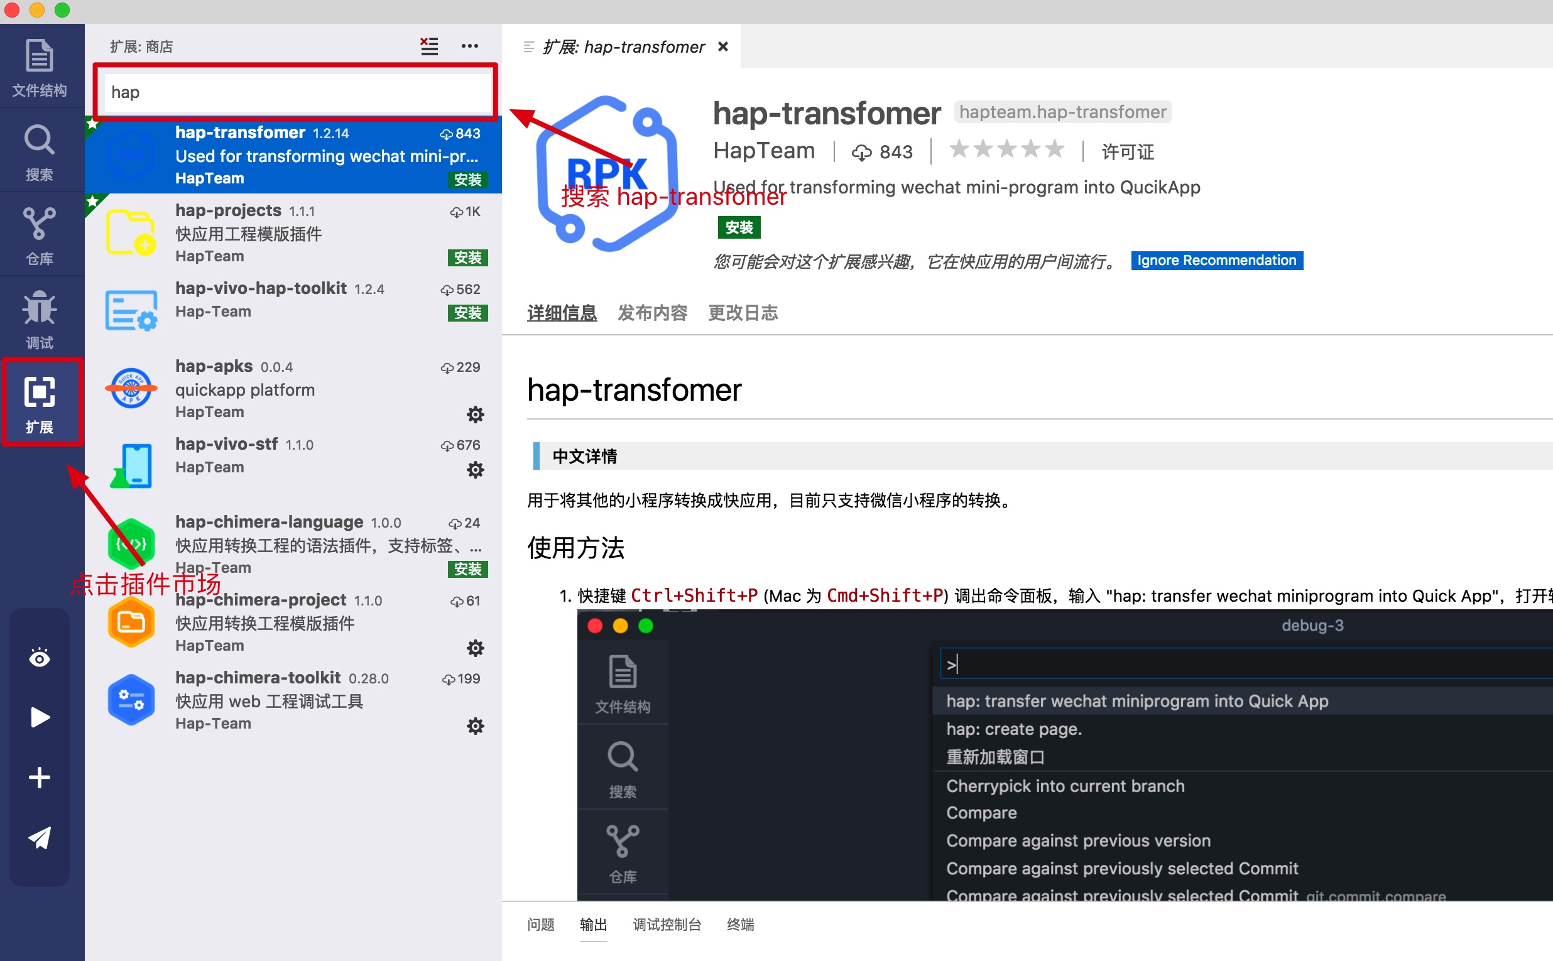The height and width of the screenshot is (961, 1553).
Task: Select hap-projects extension entry
Action: pyautogui.click(x=293, y=233)
